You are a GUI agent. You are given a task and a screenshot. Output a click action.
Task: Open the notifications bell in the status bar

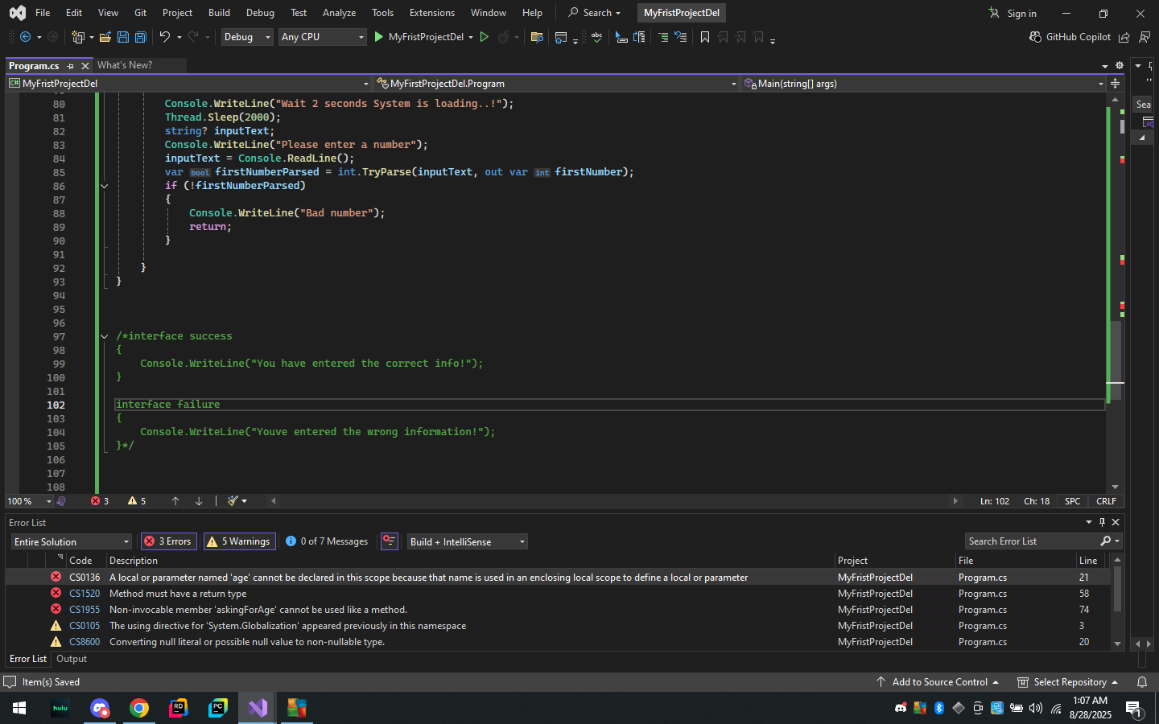click(1141, 682)
